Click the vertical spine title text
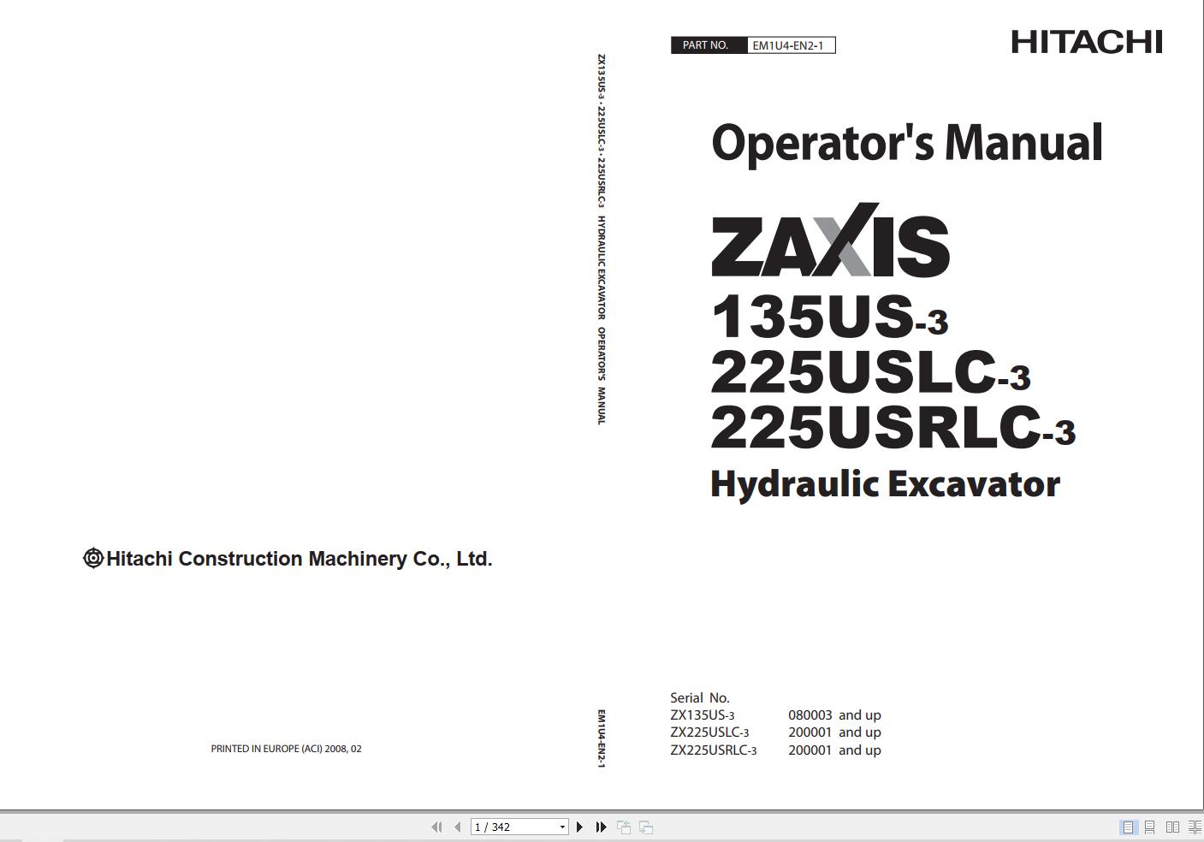 pos(601,240)
